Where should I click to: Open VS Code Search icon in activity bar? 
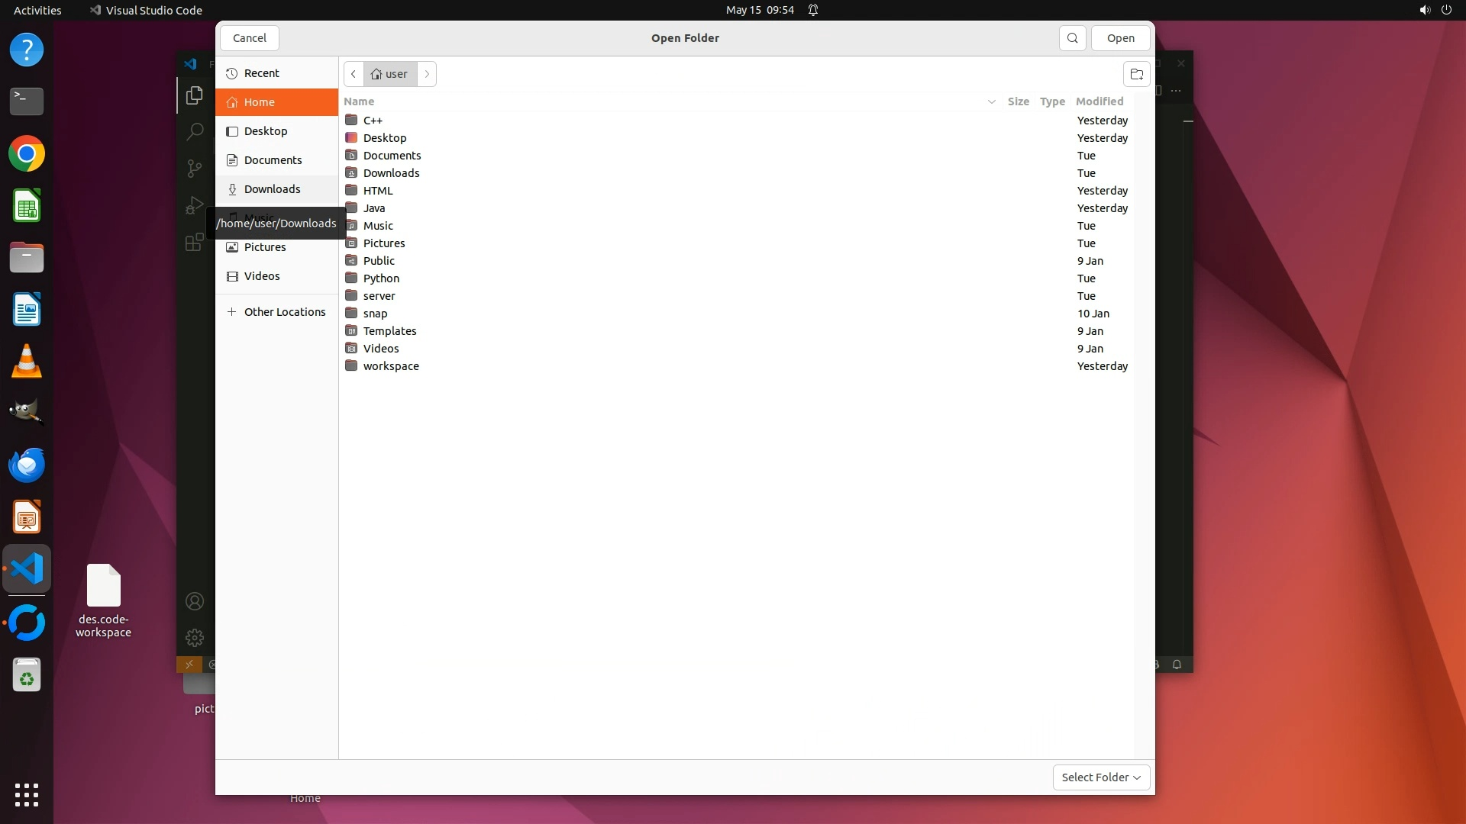click(195, 131)
